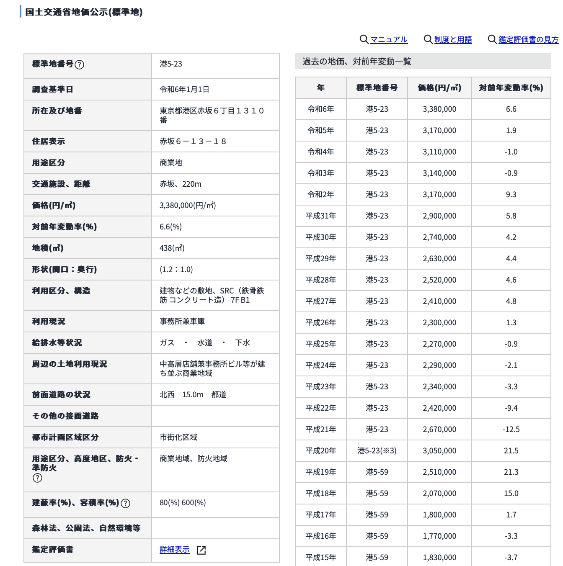Click the 赤坂、220m station distance value
This screenshot has height=566, width=563.
pyautogui.click(x=181, y=184)
